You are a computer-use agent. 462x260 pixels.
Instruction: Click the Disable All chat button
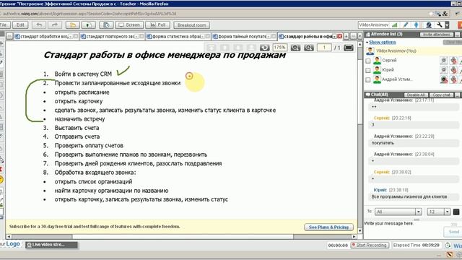416,95
